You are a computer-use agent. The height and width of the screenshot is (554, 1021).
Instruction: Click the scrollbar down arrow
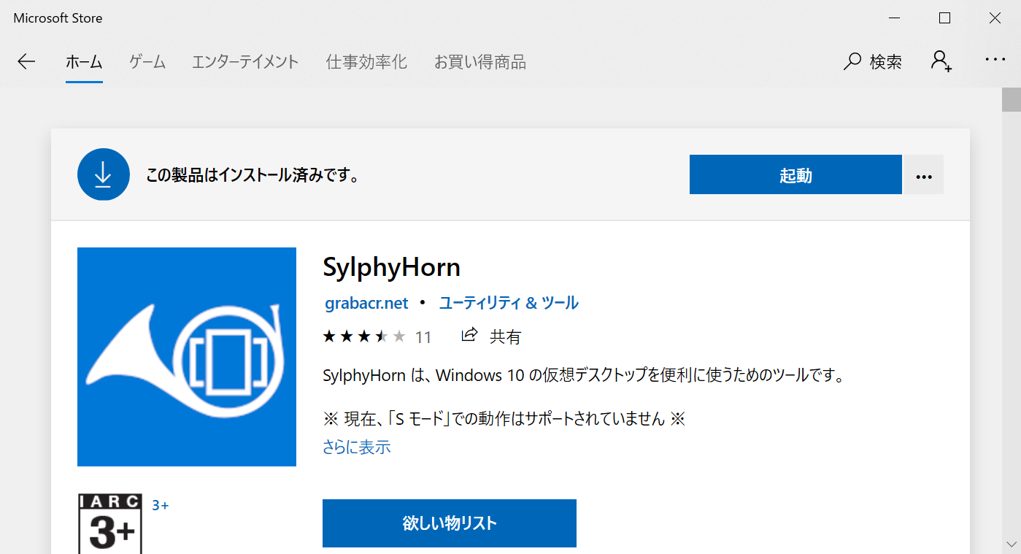click(1011, 545)
